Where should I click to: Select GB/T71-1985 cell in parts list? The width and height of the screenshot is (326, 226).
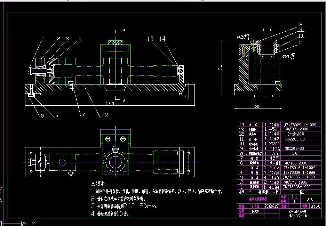point(295,182)
